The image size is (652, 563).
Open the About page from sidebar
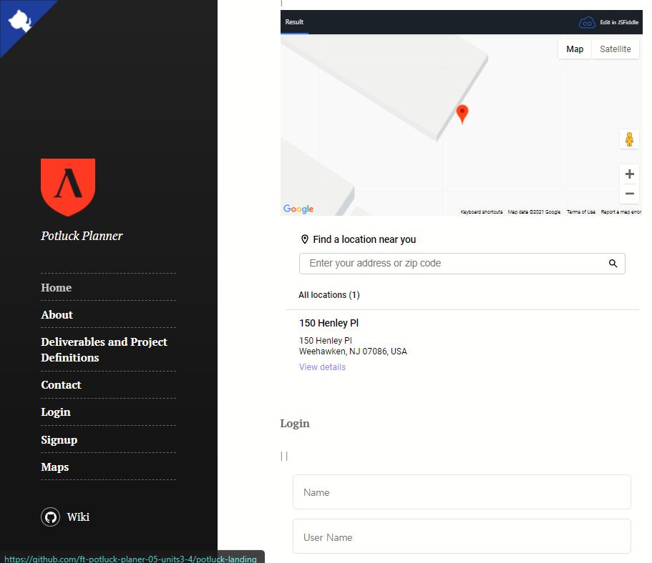pyautogui.click(x=57, y=315)
